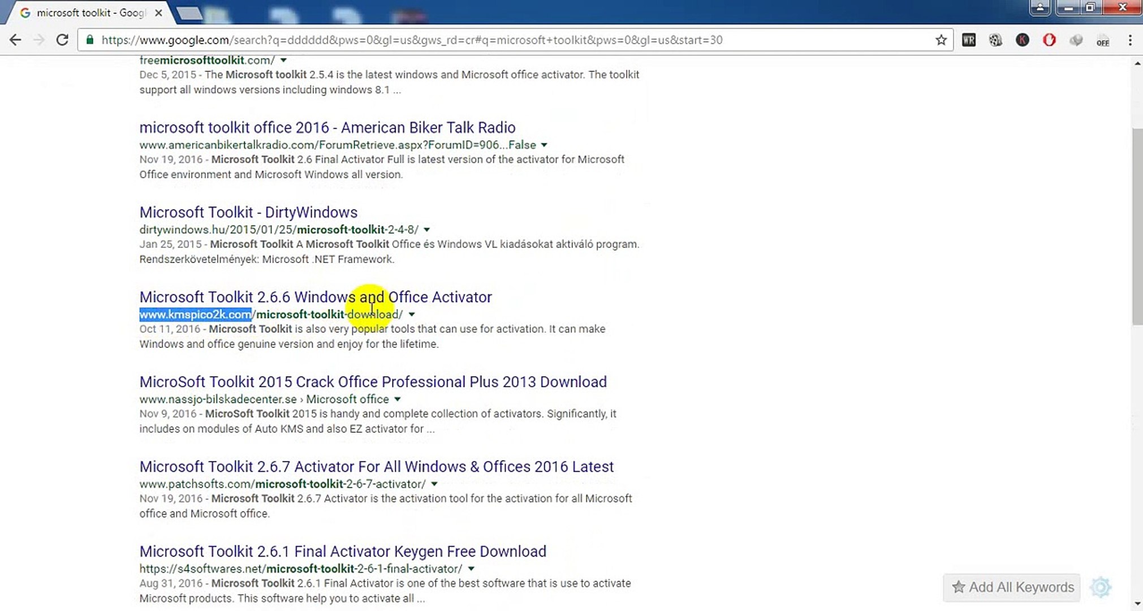Open the Add All Keywords gear settings toggle
The image size is (1143, 611).
pos(1101,587)
